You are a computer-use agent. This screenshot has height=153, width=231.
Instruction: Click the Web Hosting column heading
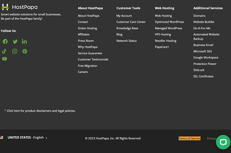coord(164,8)
